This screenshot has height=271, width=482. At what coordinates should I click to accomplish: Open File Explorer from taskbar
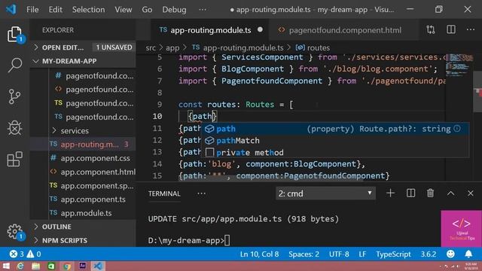tap(36, 266)
